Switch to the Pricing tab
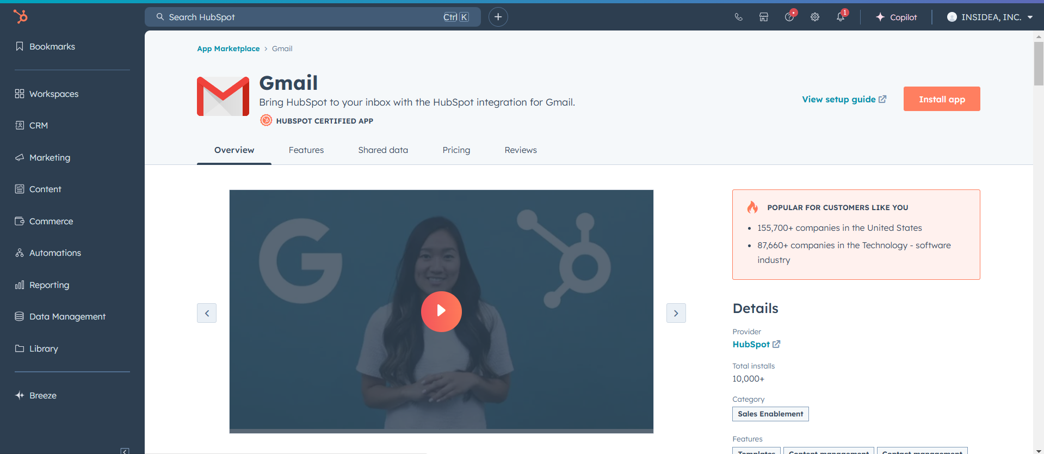Viewport: 1044px width, 454px height. [x=456, y=150]
